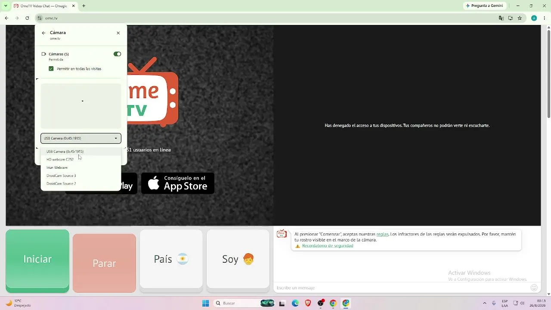Open the emoji picker icon
Image resolution: width=551 pixels, height=310 pixels.
pos(534,288)
